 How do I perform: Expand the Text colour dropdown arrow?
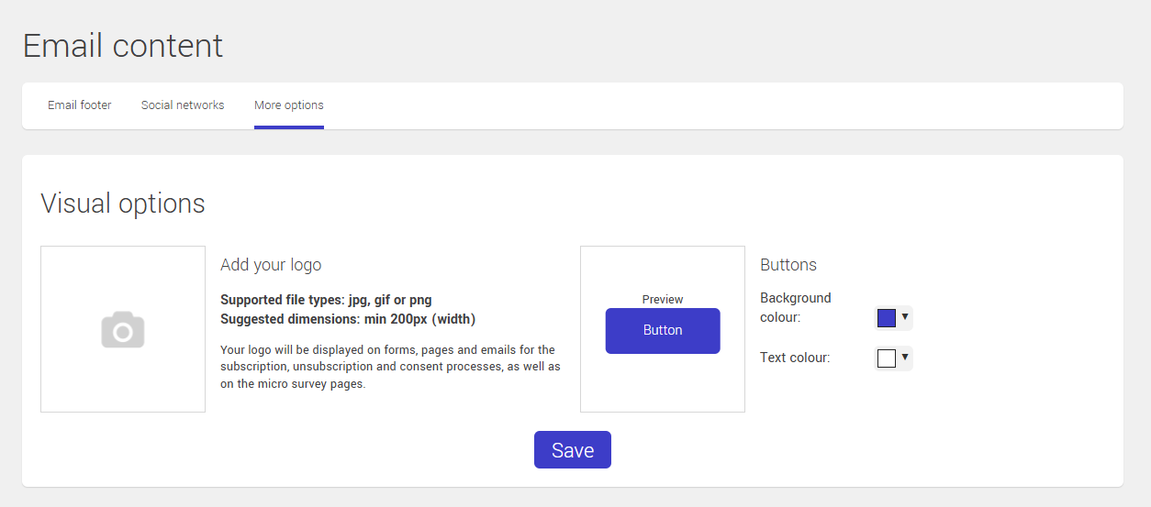[905, 358]
